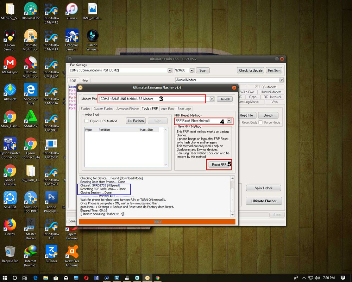Click the log output scrollbar down arrow
The width and height of the screenshot is (352, 282).
233,215
